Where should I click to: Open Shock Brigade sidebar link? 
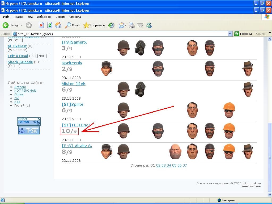(x=20, y=62)
